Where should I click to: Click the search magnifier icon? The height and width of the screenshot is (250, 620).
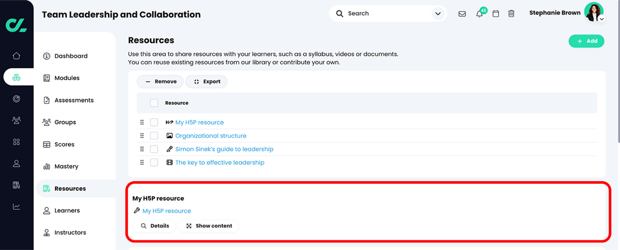click(339, 13)
